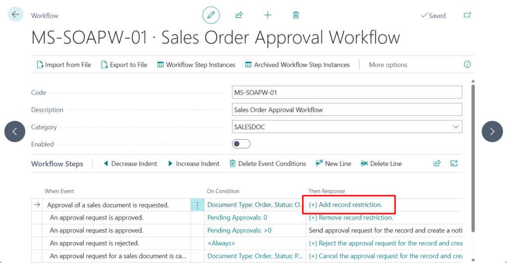Click the trash delete icon in header
The width and height of the screenshot is (507, 263).
pyautogui.click(x=296, y=15)
